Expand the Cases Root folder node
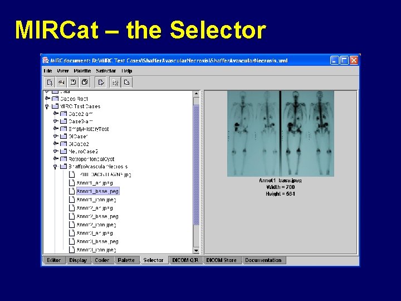Image resolution: width=401 pixels, height=301 pixels. pos(47,98)
